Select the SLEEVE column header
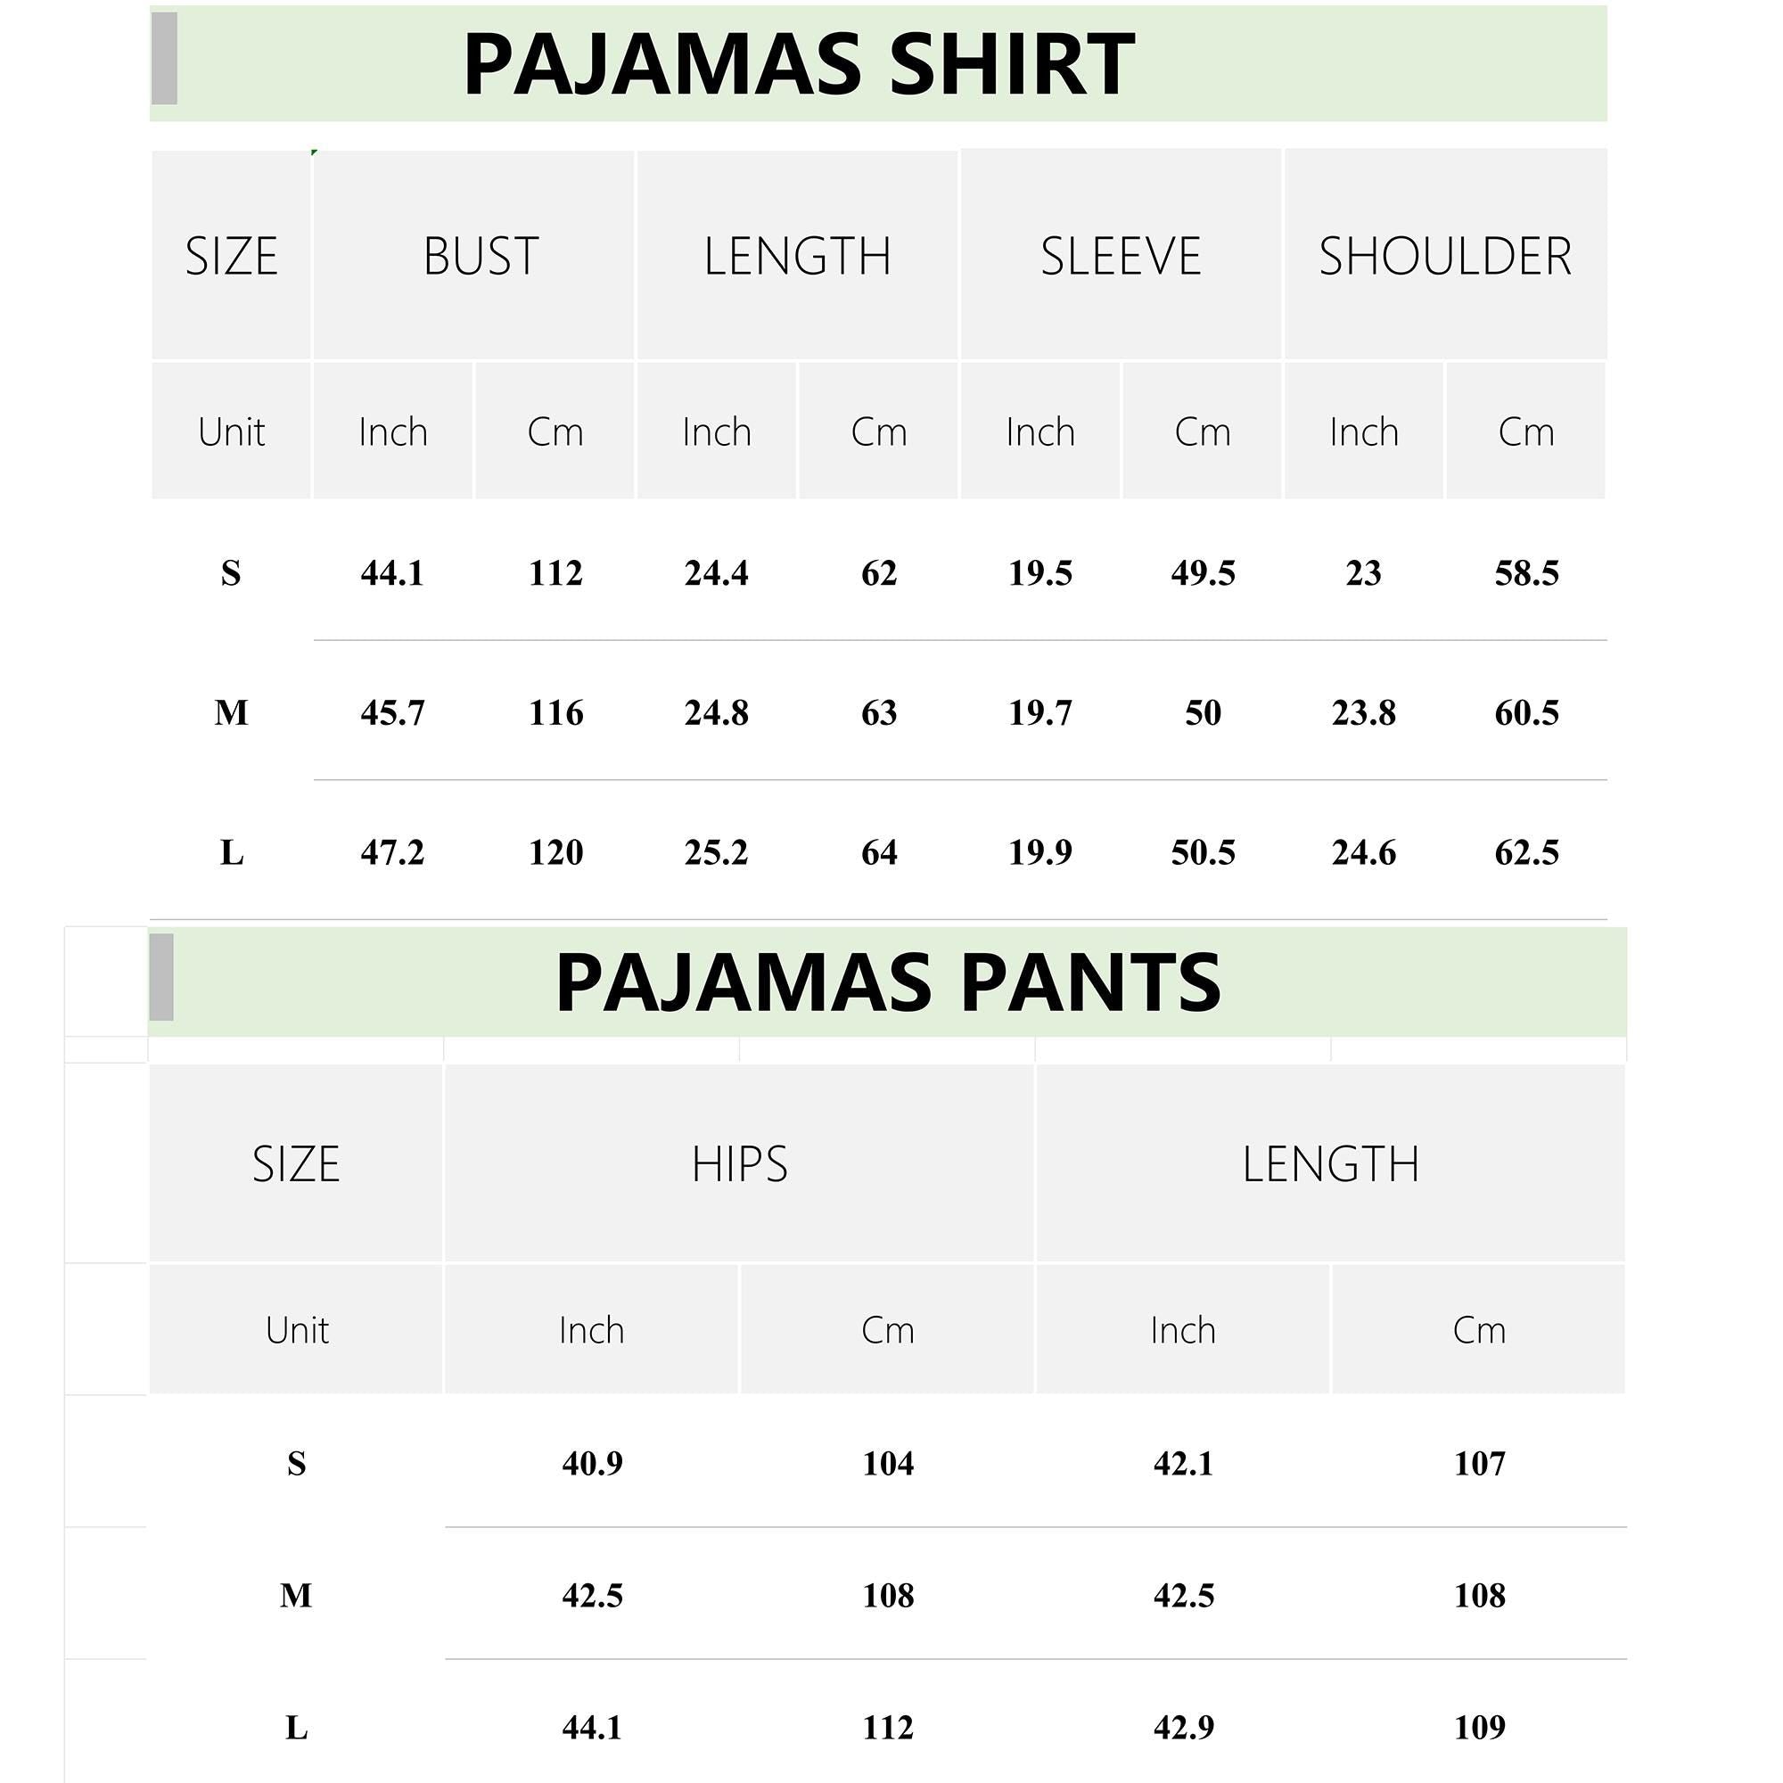Viewport: 1783px width, 1783px height. pos(1121,254)
